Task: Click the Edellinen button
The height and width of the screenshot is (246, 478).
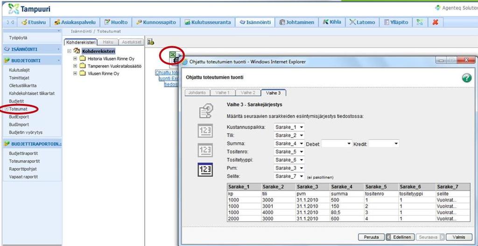Action: click(400, 237)
